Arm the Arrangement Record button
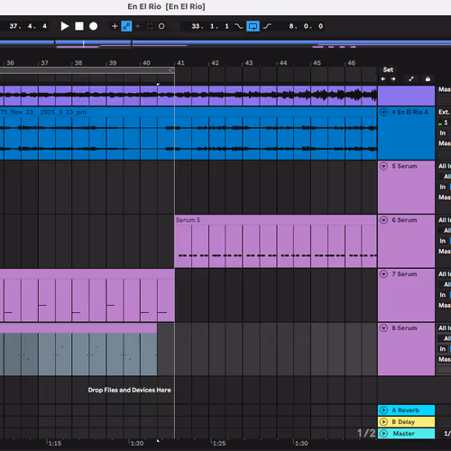 (x=94, y=26)
